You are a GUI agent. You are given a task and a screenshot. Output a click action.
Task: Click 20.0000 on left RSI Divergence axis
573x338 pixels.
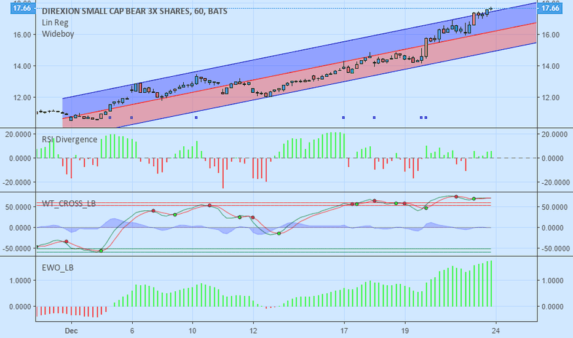18,135
